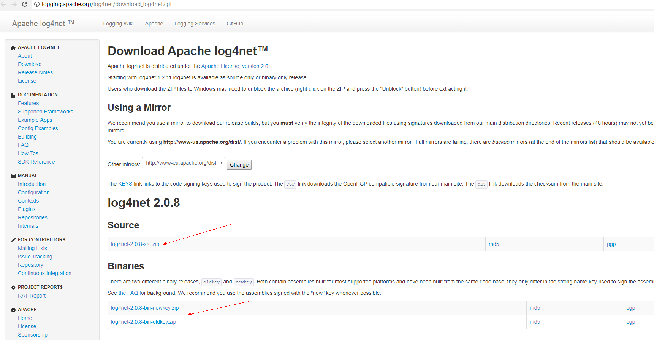The width and height of the screenshot is (654, 340).
Task: Open Logging Wiki in top navigation
Action: 118,24
